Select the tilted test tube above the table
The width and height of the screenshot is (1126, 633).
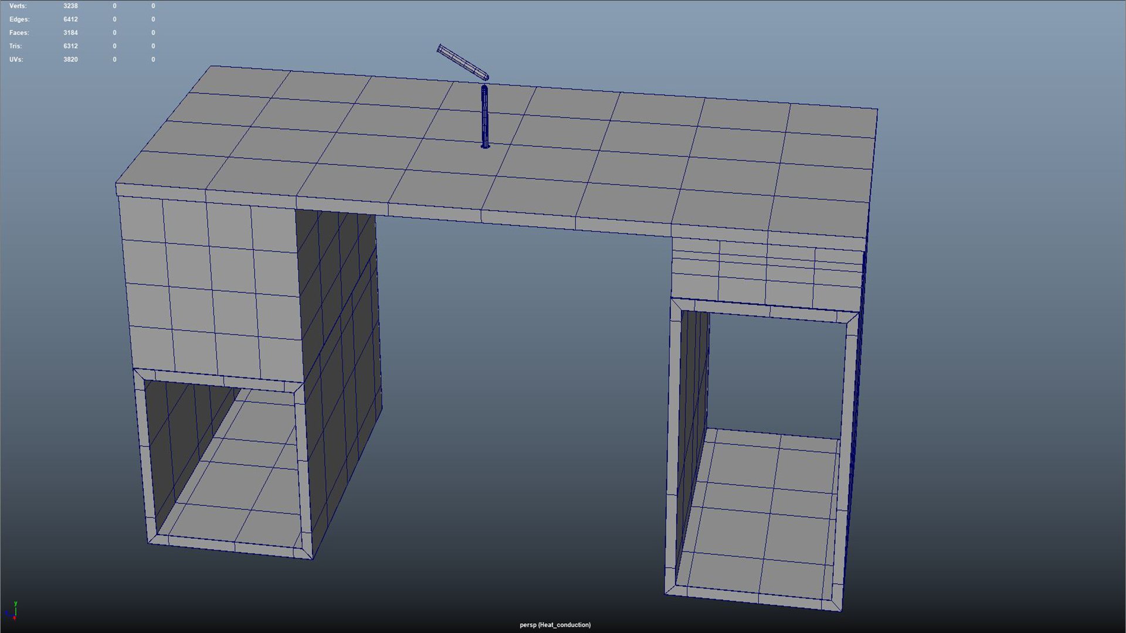point(462,62)
